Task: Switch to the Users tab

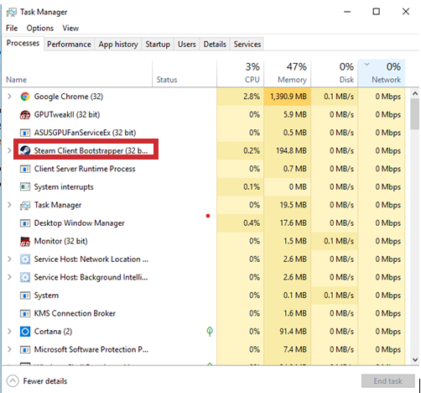Action: tap(187, 45)
